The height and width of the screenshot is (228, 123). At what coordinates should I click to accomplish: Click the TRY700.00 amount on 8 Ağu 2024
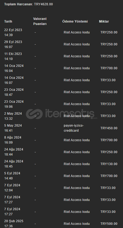point(109,140)
